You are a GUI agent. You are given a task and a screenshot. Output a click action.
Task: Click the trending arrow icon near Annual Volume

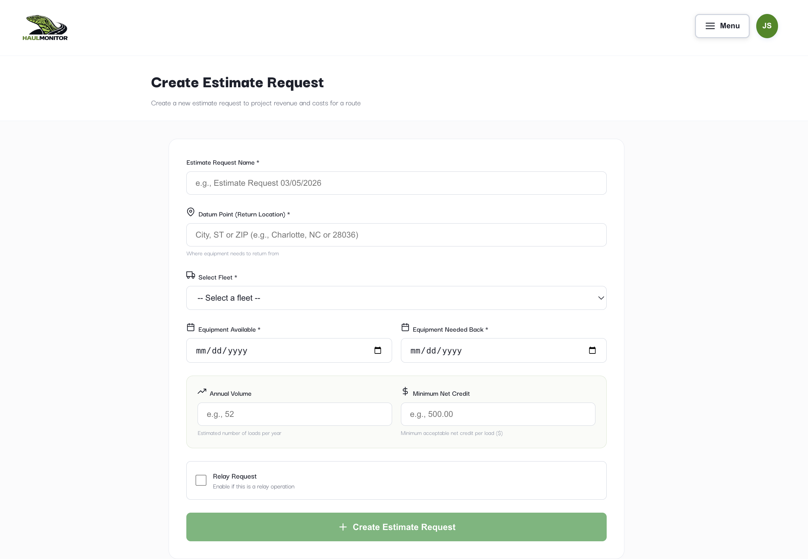pyautogui.click(x=202, y=391)
